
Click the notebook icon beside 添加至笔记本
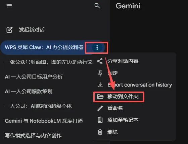pos(100,120)
